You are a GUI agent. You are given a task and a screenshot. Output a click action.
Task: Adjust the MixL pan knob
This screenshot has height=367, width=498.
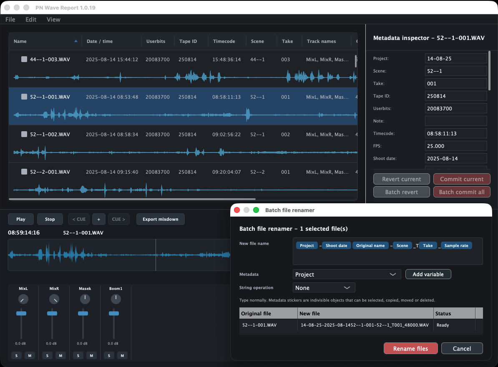[x=23, y=299]
